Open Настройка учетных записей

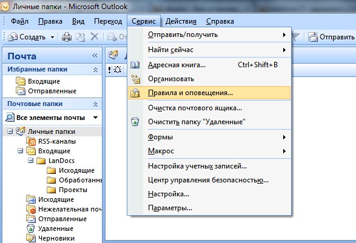pos(209,166)
